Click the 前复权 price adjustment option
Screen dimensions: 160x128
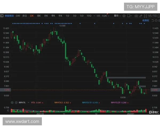click(146, 21)
